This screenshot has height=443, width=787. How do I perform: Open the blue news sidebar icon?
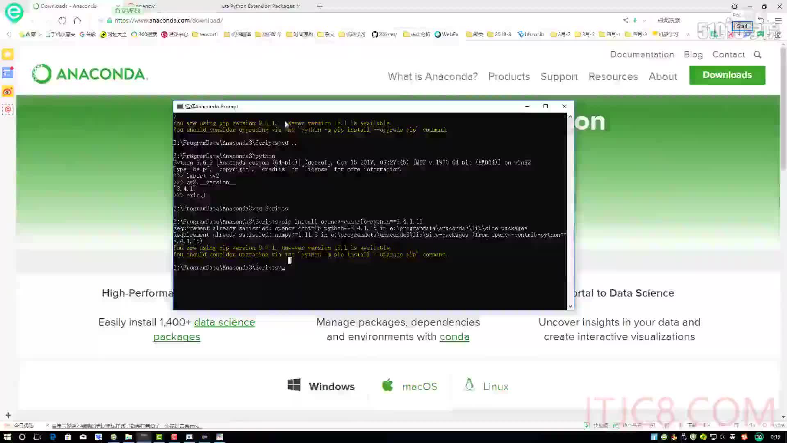pyautogui.click(x=8, y=73)
